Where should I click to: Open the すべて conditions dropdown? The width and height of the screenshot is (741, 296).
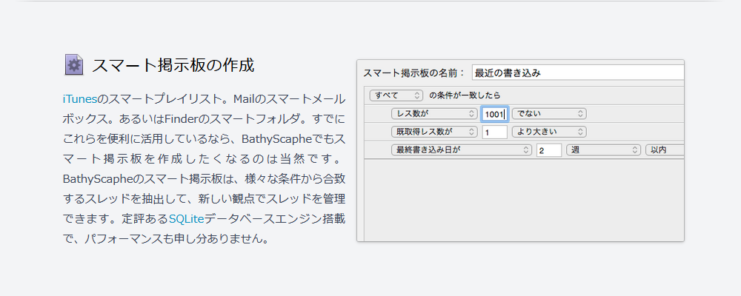pyautogui.click(x=396, y=95)
